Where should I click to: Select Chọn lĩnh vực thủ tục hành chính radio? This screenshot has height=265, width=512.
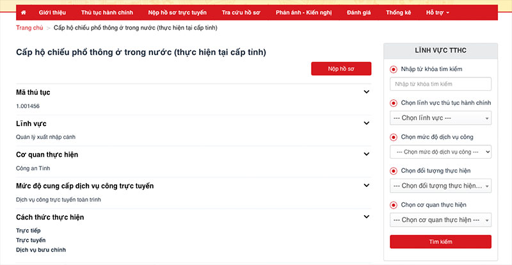coord(394,103)
